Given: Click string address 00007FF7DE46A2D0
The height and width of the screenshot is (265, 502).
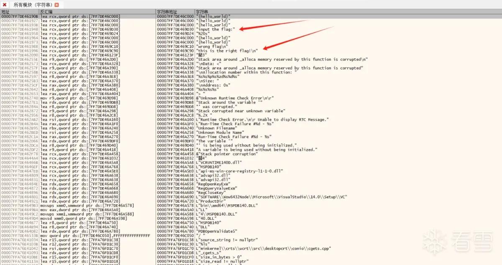Looking at the screenshot, I should (x=175, y=59).
